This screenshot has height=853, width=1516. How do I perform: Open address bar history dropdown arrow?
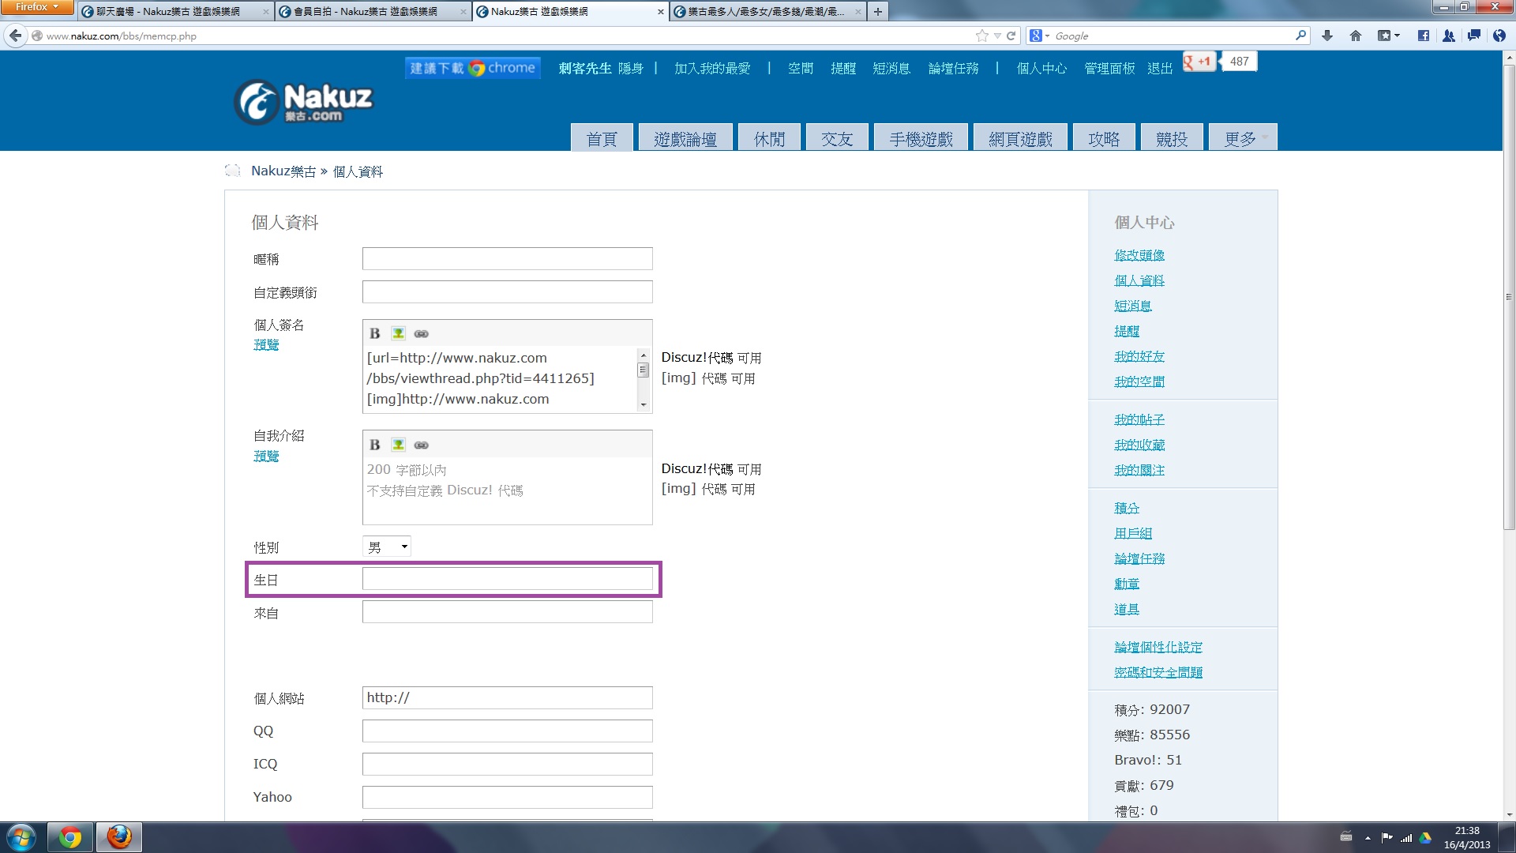tap(997, 36)
